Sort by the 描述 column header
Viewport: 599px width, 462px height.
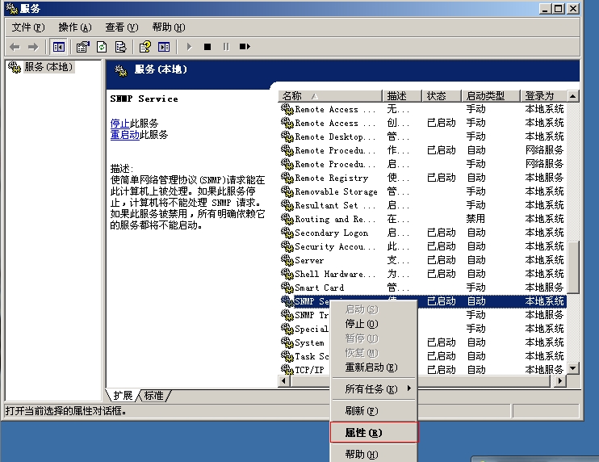click(x=402, y=96)
